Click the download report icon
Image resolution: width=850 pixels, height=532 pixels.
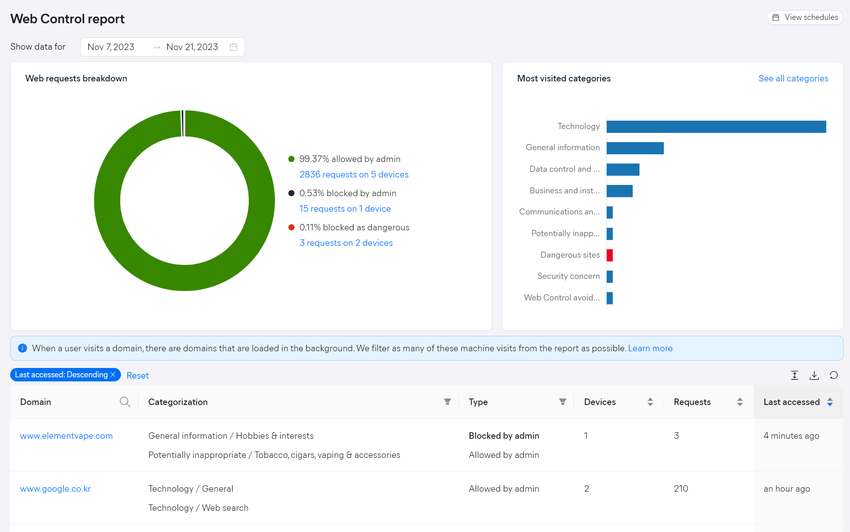814,375
